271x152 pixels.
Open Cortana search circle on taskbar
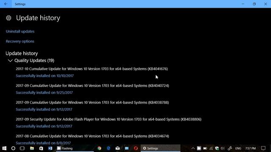click(13, 148)
